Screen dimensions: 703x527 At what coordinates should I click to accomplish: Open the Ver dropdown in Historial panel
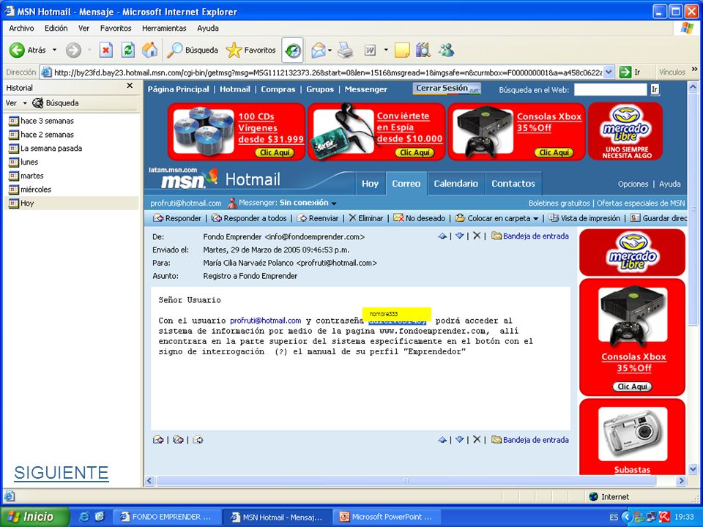pyautogui.click(x=15, y=103)
